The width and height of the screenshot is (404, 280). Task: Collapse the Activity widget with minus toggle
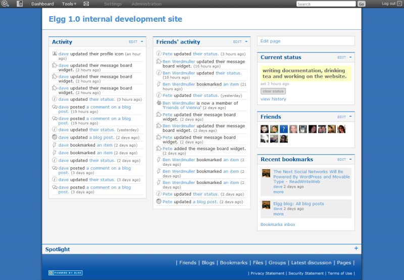142,41
